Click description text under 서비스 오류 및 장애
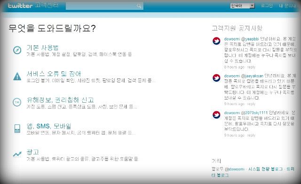This screenshot has width=301, height=184. point(90,80)
